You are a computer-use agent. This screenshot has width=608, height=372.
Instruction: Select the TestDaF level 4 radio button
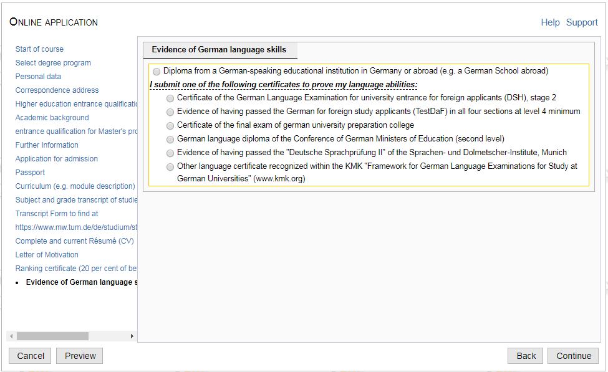pos(170,112)
